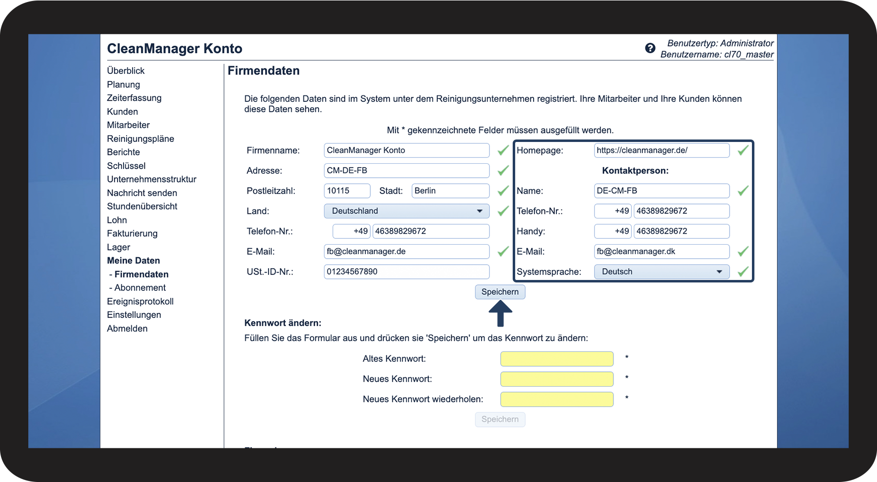Click the Stadt field containing Berlin
Image resolution: width=877 pixels, height=482 pixels.
click(451, 191)
